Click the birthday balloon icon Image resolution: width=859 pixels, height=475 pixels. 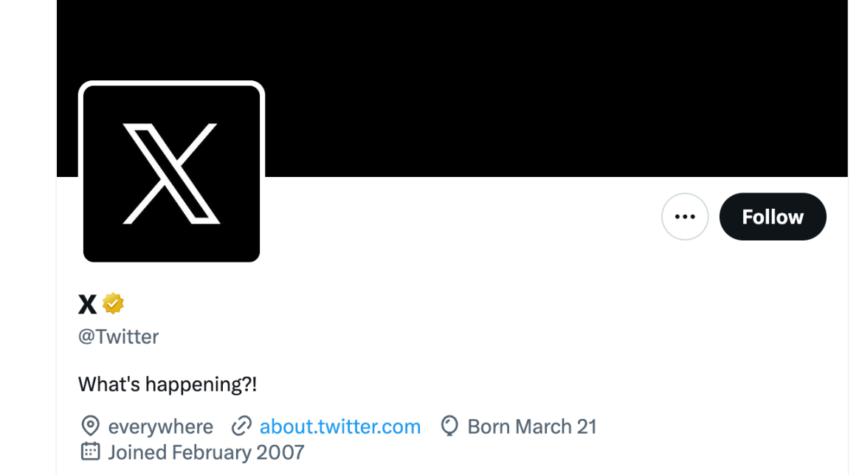pos(449,426)
